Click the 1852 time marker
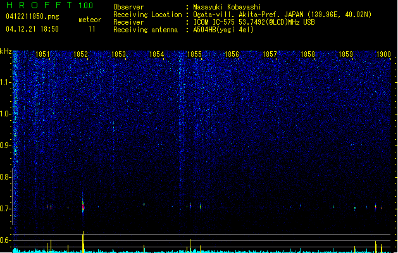This screenshot has width=398, height=253. click(80, 54)
